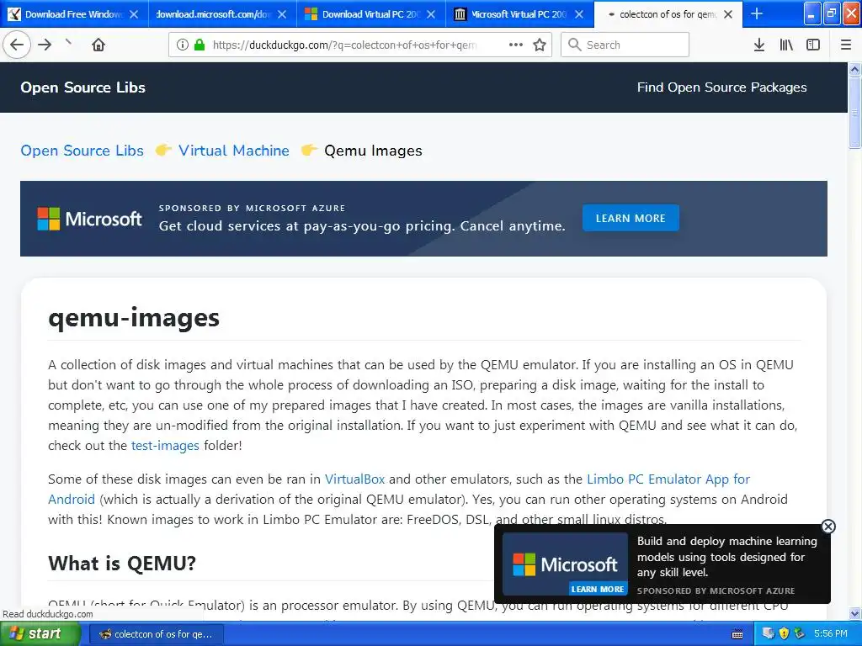Follow the test-images link

pyautogui.click(x=165, y=446)
